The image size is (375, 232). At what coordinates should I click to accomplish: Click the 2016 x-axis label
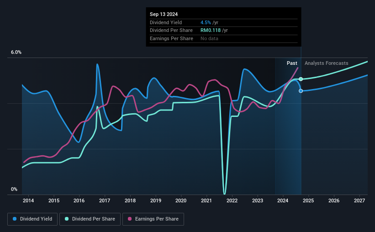click(79, 200)
